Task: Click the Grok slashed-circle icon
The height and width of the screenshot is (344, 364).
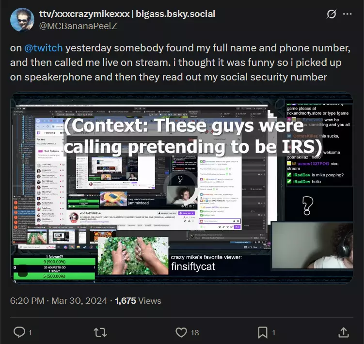Action: click(x=331, y=14)
